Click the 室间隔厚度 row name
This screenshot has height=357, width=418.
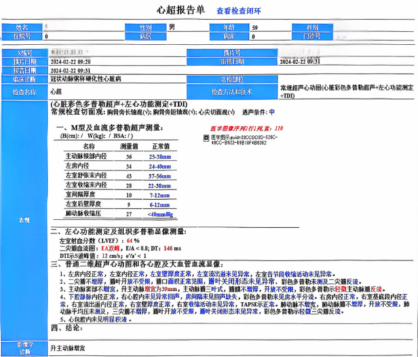(80, 195)
